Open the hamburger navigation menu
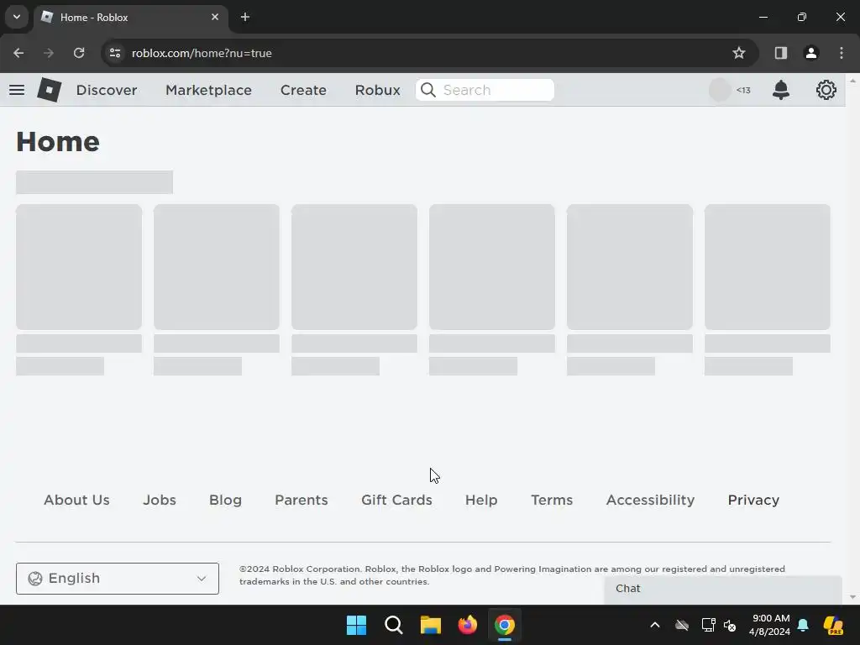 [x=17, y=90]
